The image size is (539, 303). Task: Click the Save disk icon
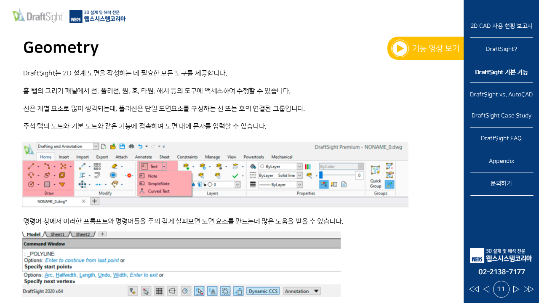coord(122,146)
